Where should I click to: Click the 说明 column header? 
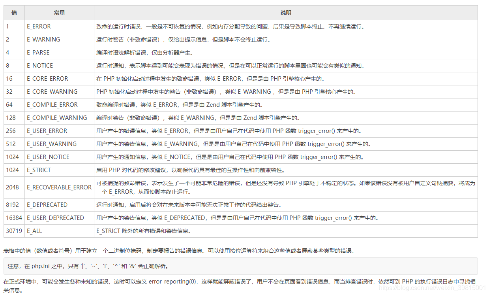coord(285,13)
